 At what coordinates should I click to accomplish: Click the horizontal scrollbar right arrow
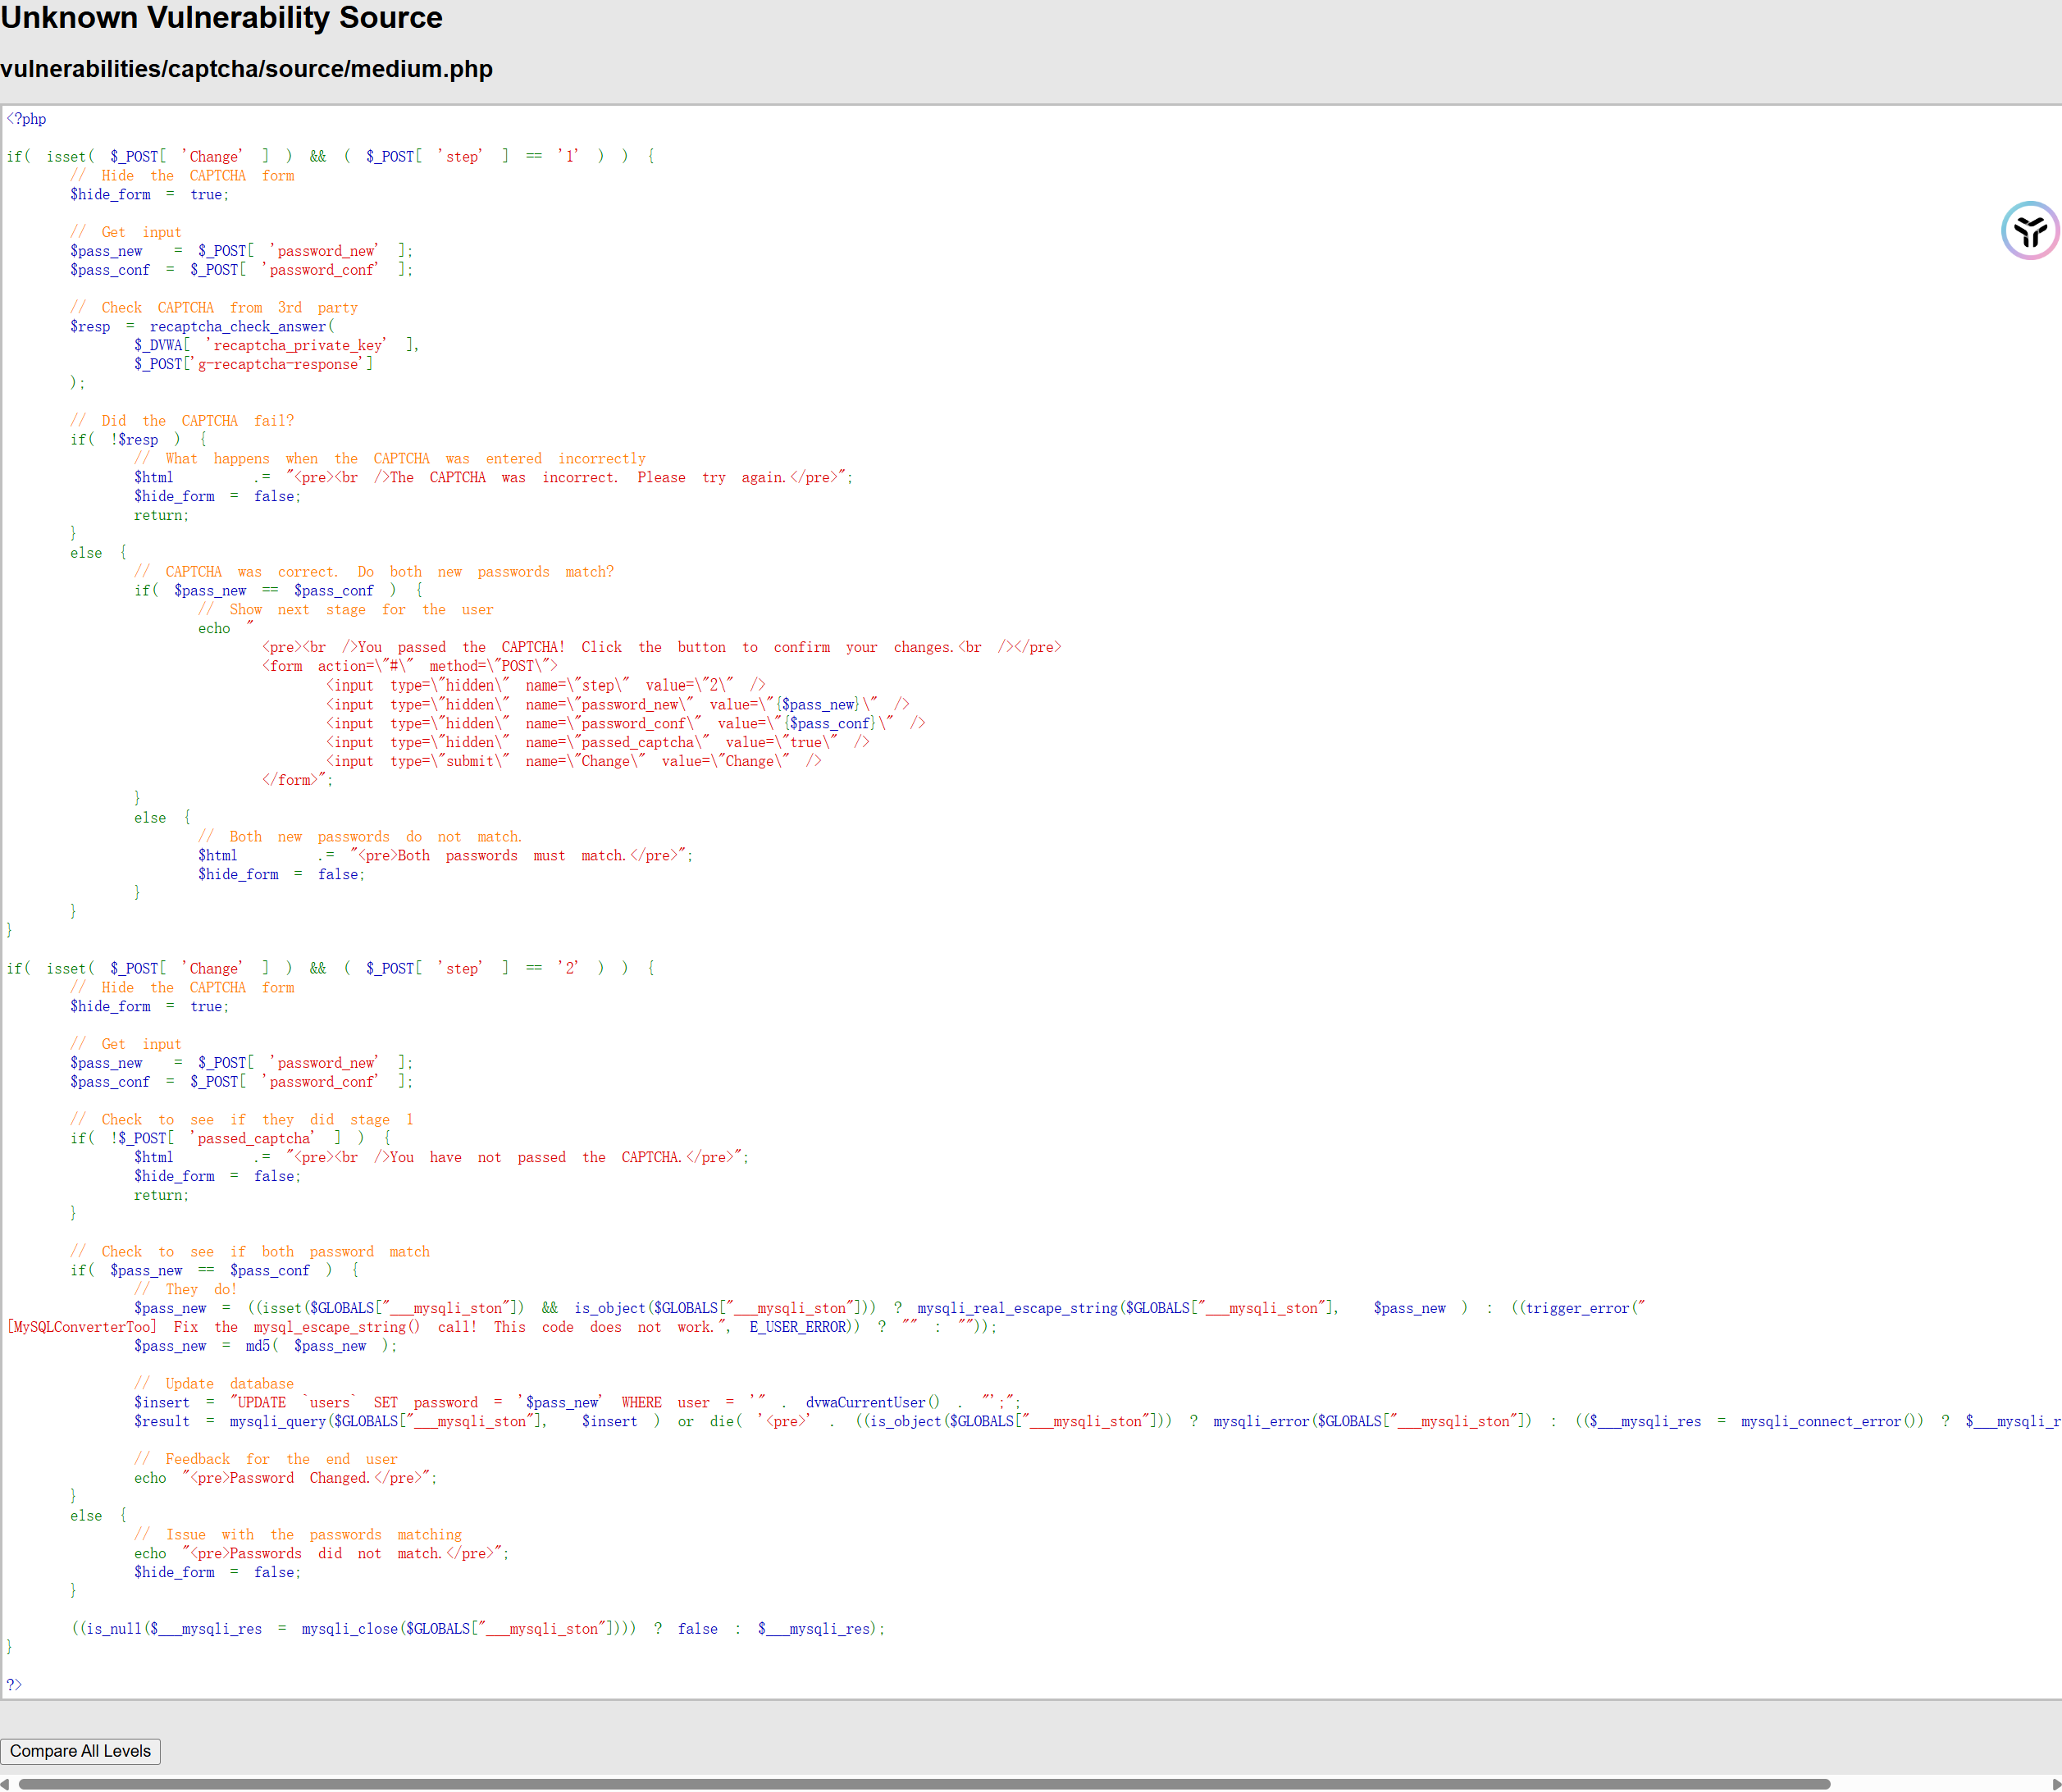2055,1784
